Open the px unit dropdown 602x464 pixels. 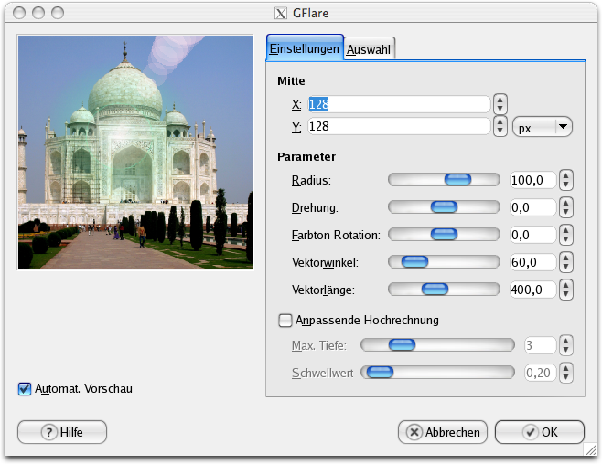click(543, 128)
